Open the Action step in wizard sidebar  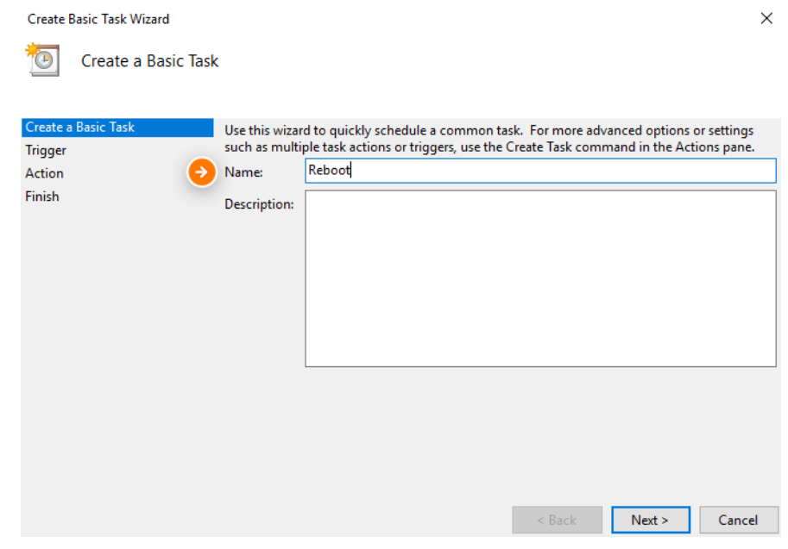tap(45, 174)
